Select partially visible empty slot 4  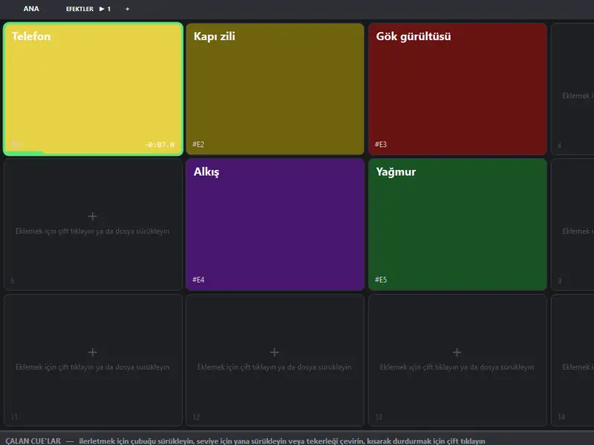tap(572, 89)
